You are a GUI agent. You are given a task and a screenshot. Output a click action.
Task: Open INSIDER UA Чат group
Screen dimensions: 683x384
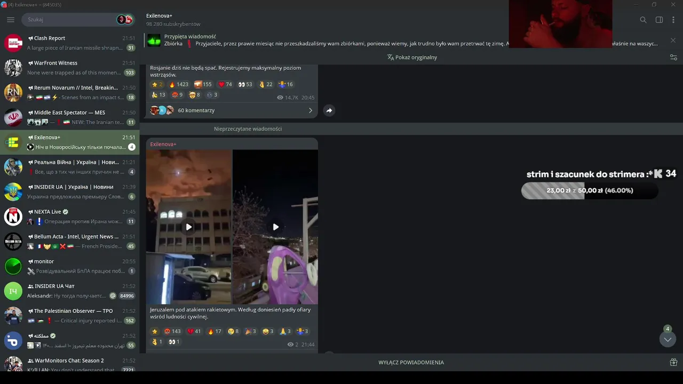click(x=70, y=291)
